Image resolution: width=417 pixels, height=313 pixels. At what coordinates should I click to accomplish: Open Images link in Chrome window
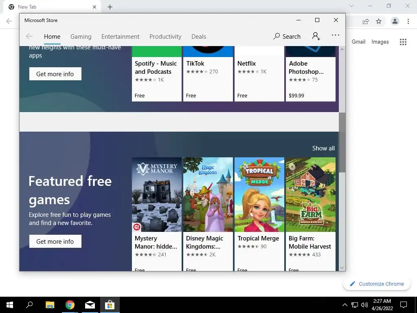click(380, 42)
